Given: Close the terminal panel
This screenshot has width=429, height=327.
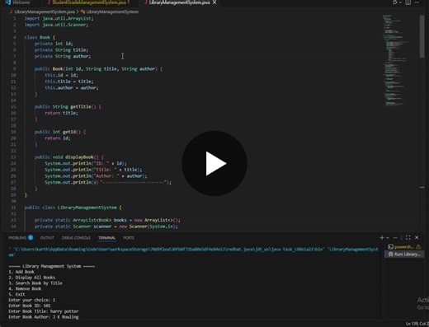Looking at the screenshot, I should [417, 237].
